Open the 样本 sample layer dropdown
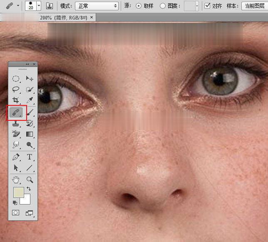Viewport: 268px width, 242px height. tap(255, 6)
